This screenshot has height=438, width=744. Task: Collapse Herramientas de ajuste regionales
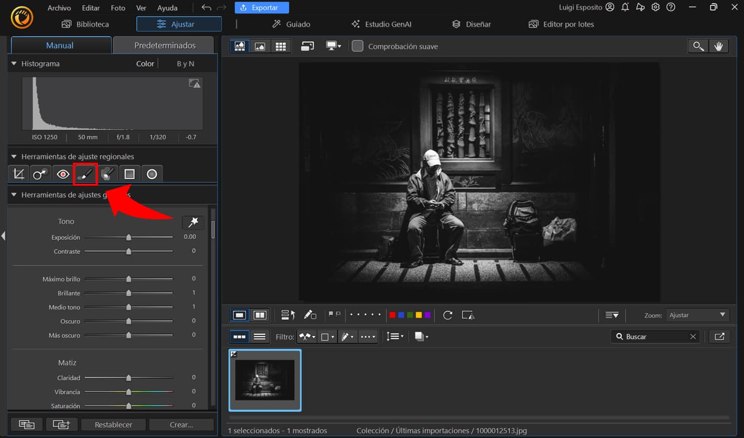tap(13, 156)
